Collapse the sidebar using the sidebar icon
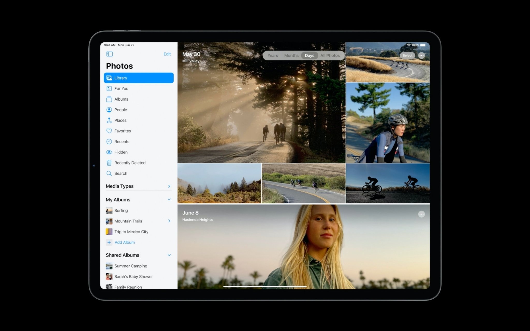 pos(110,54)
